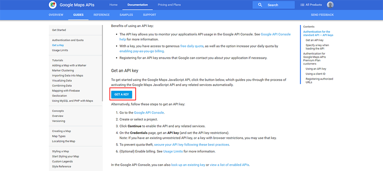The width and height of the screenshot is (383, 171).
Task: Click the Authentication and Quota sidebar heading
Action: point(68,40)
